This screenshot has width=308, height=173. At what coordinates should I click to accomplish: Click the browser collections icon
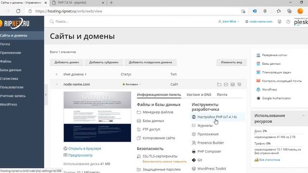[289, 11]
